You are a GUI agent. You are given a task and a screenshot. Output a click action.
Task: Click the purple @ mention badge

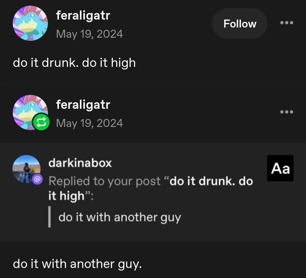[37, 179]
